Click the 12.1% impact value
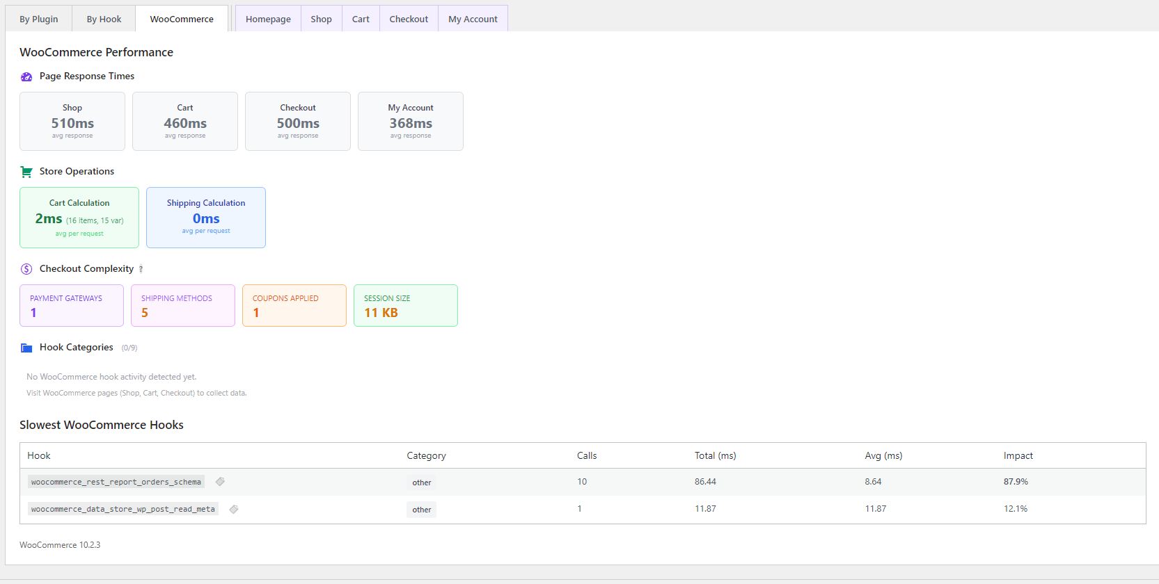Viewport: 1159px width, 584px height. point(1016,509)
